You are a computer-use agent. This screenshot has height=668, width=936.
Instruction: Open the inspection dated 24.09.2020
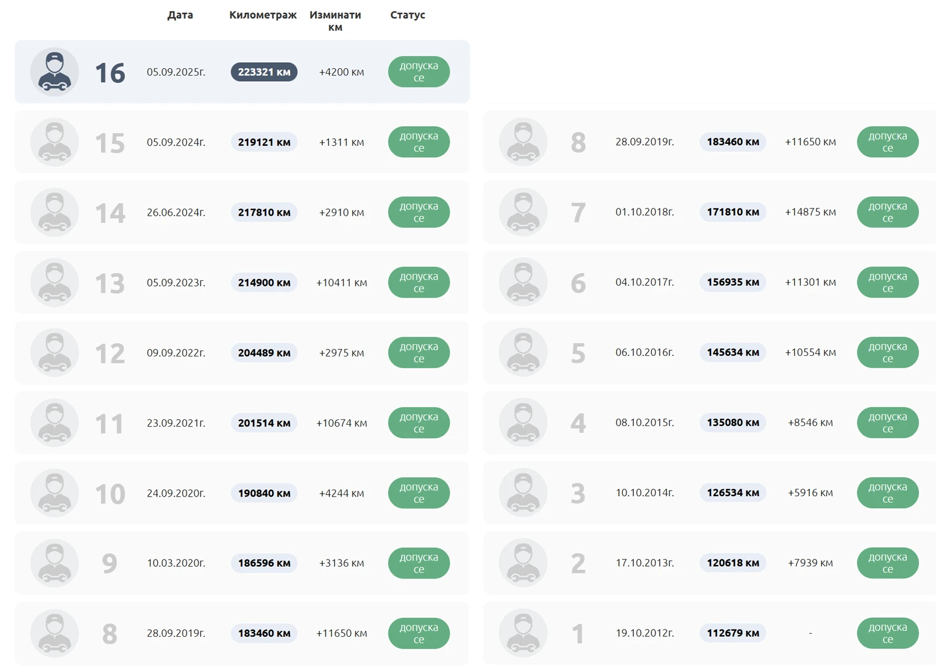tap(175, 493)
